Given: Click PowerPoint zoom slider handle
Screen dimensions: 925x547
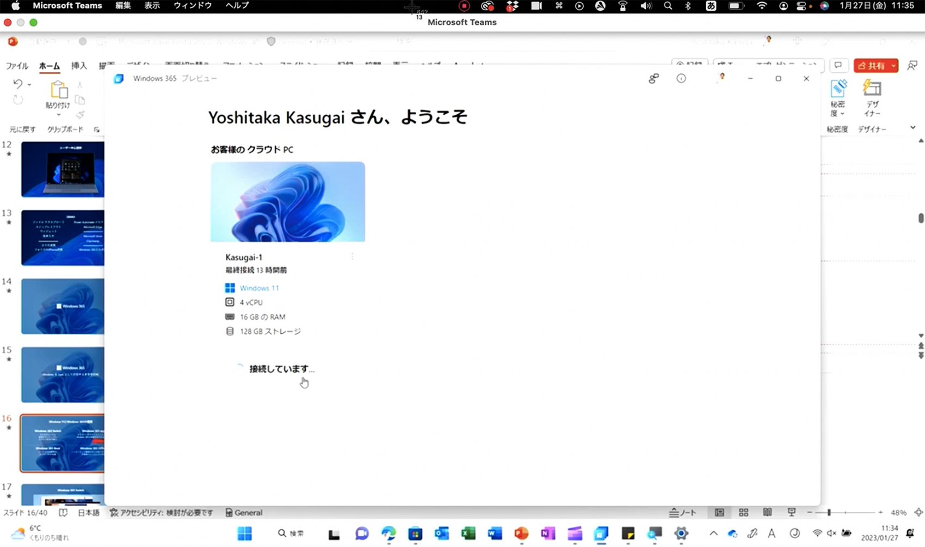Looking at the screenshot, I should click(829, 512).
